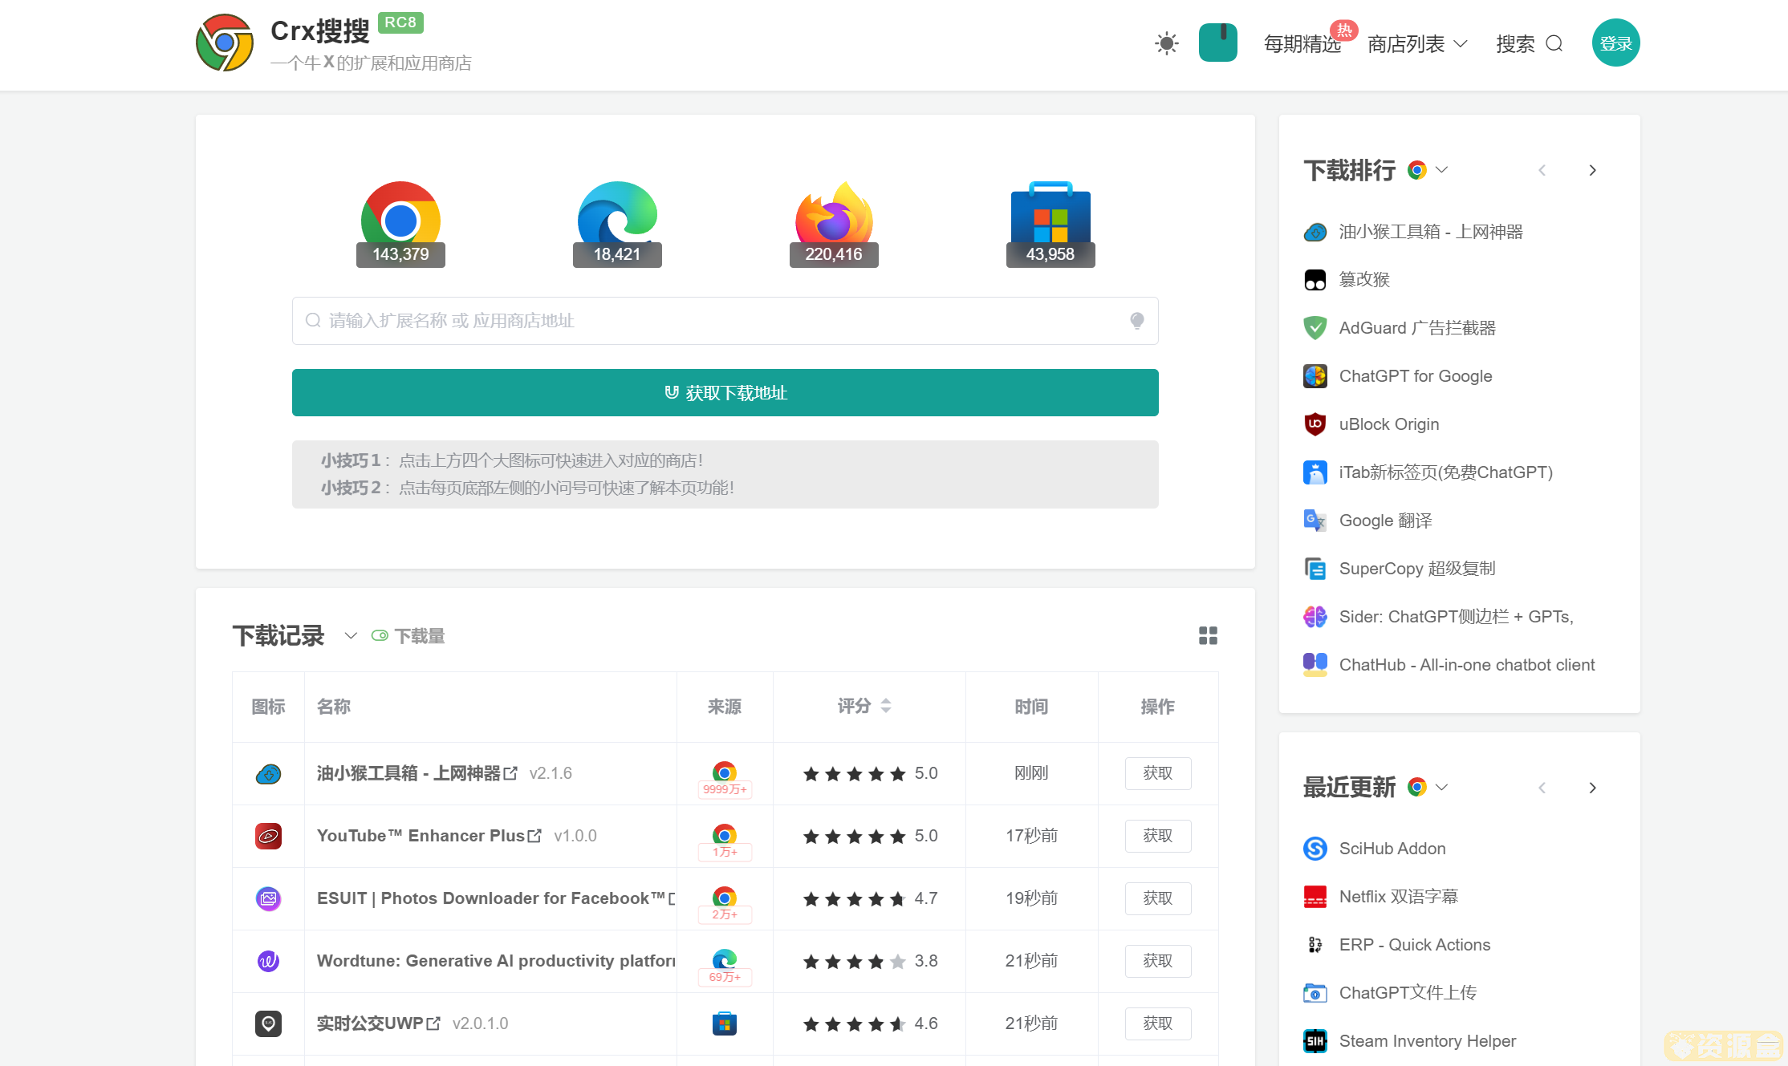Click Wordtune row extension icon

coord(268,961)
